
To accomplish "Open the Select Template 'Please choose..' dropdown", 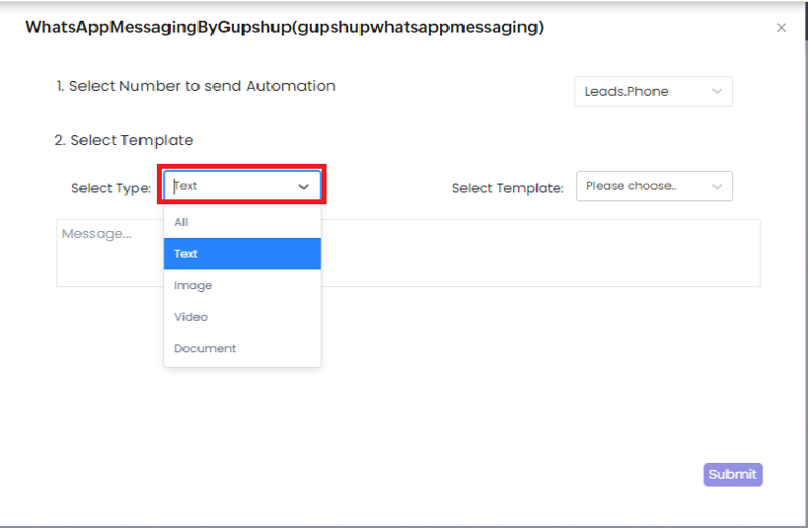I will 654,187.
